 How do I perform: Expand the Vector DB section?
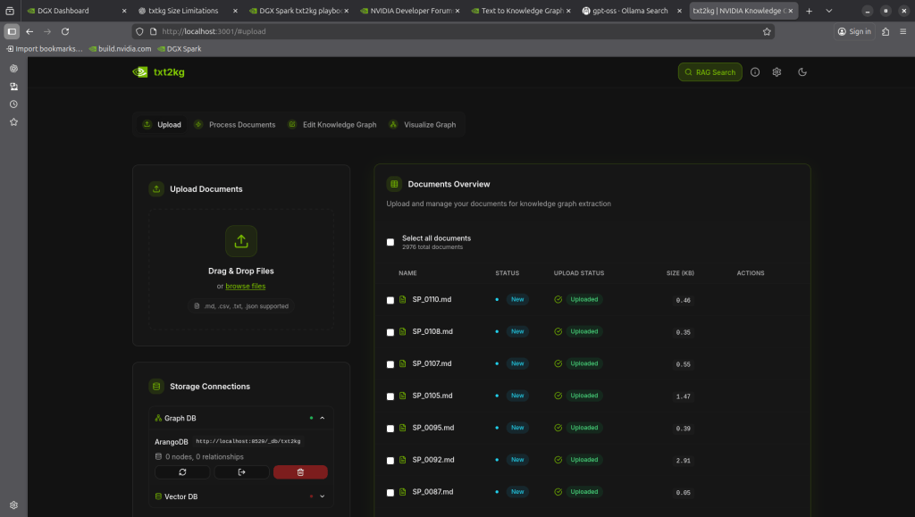pos(322,496)
